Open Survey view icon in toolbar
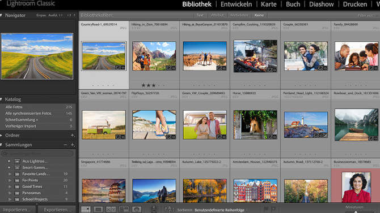 pos(124,210)
